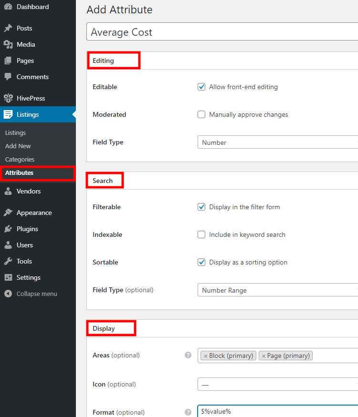This screenshot has width=358, height=417.
Task: Click the Users person icon
Action: [8, 245]
